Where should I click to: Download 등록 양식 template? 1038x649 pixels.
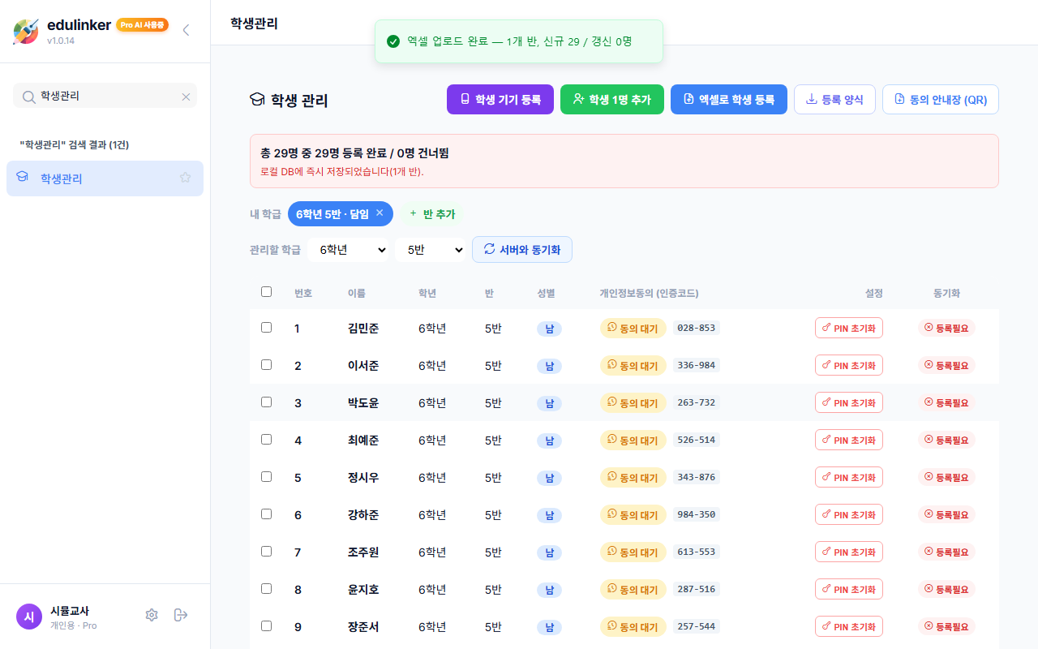pos(834,99)
